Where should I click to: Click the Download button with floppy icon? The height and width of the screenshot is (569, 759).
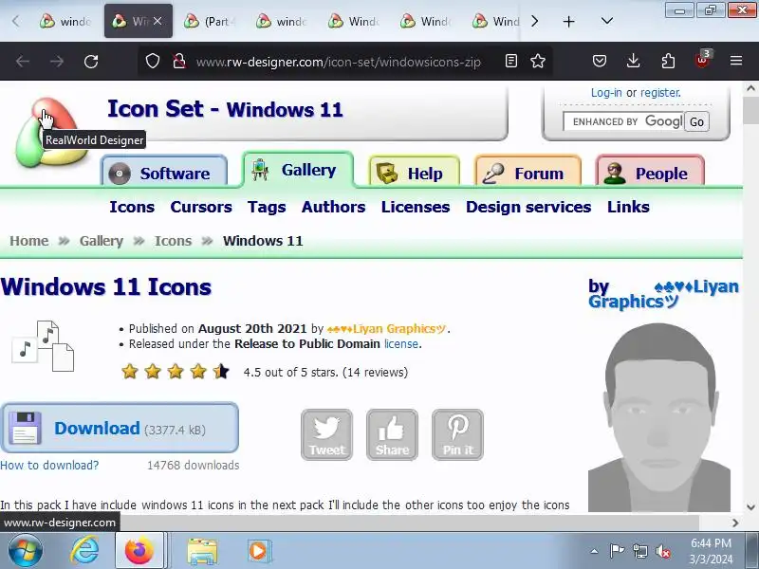click(x=120, y=428)
